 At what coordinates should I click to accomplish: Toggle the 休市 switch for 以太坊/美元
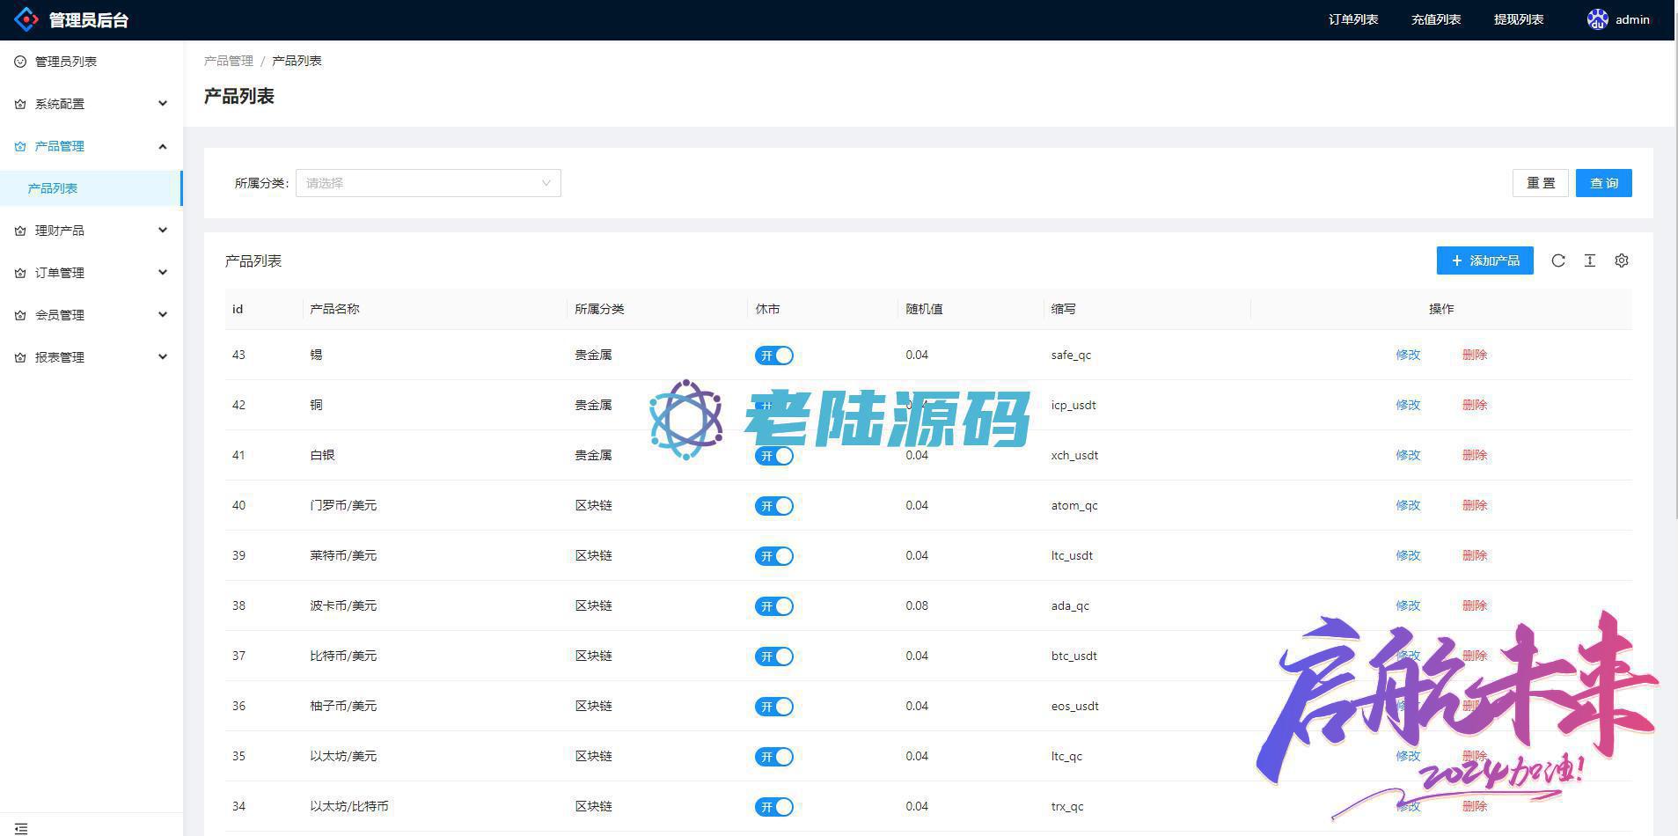pos(774,757)
